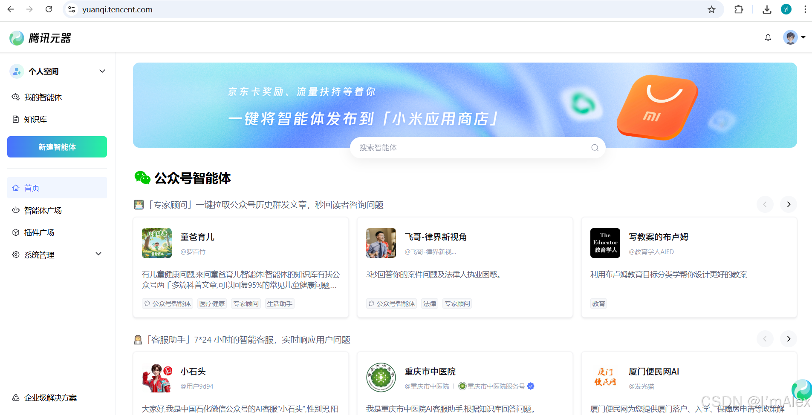
Task: Open 飞哥-律界新视角 agent avatar
Action: (x=381, y=243)
